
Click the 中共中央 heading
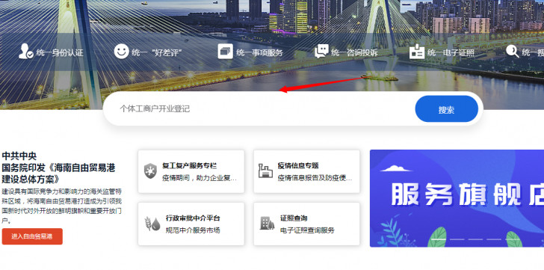19,156
